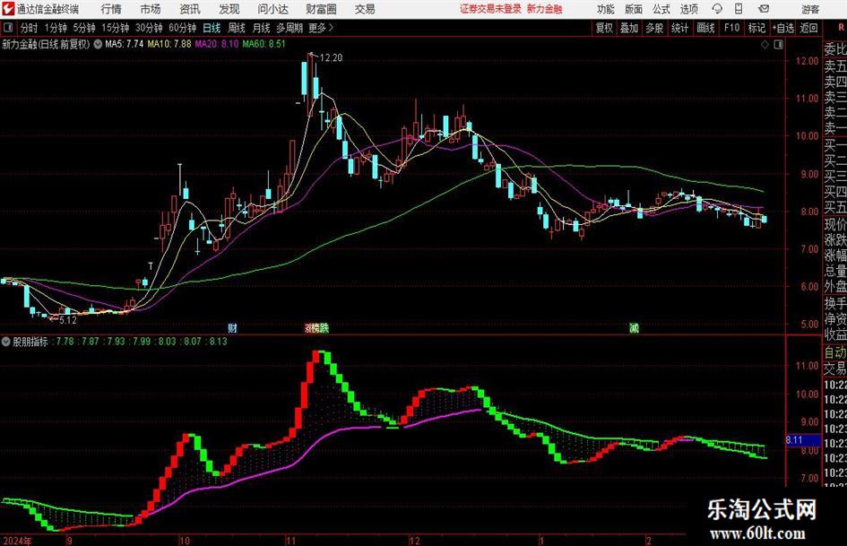Switch to 30分钟 period tab

tap(149, 28)
